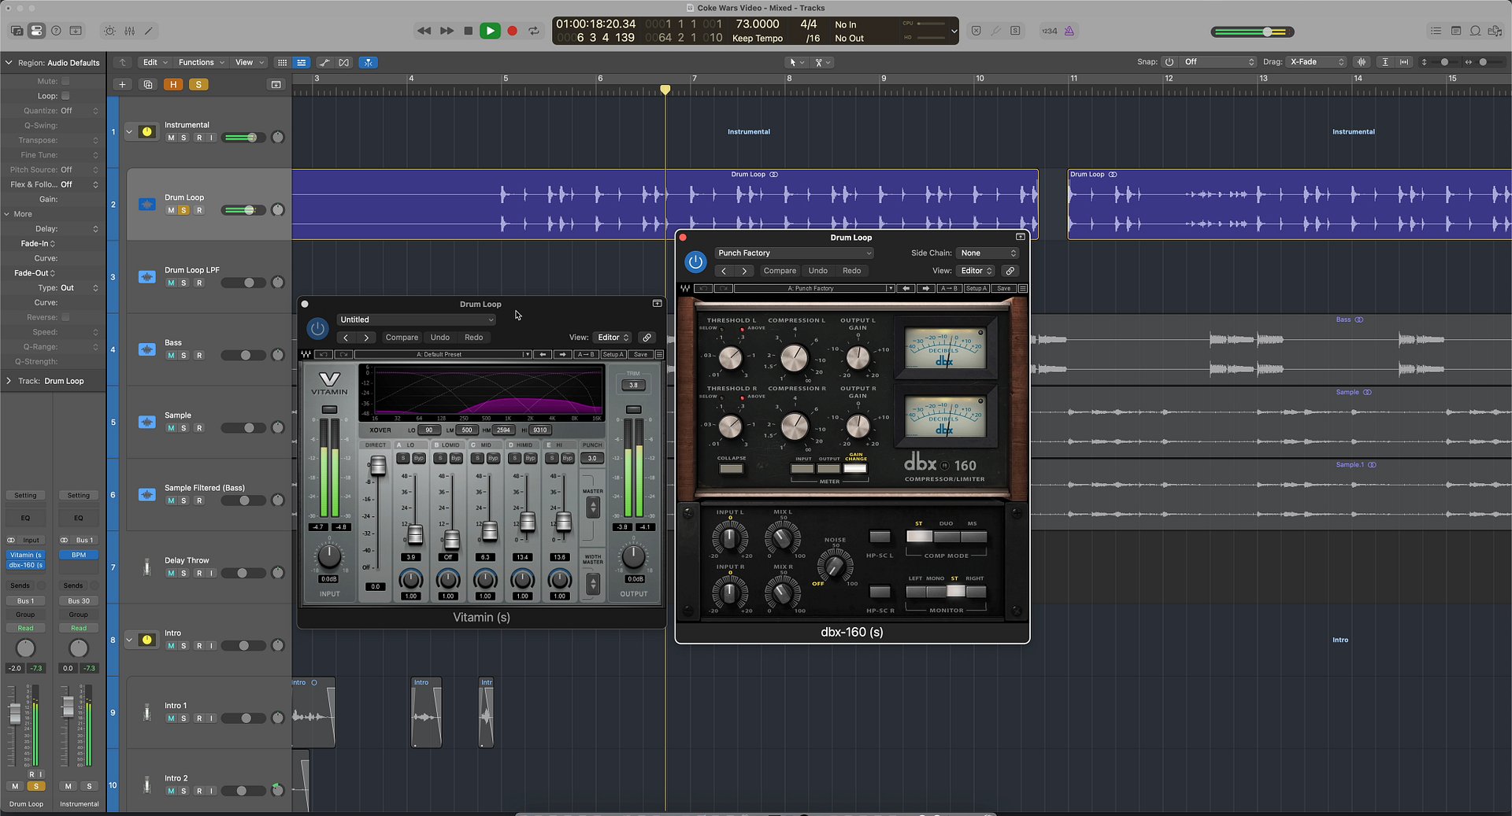Open the Edit menu in Tracks area
Screen dimensions: 1512x816
pos(154,62)
